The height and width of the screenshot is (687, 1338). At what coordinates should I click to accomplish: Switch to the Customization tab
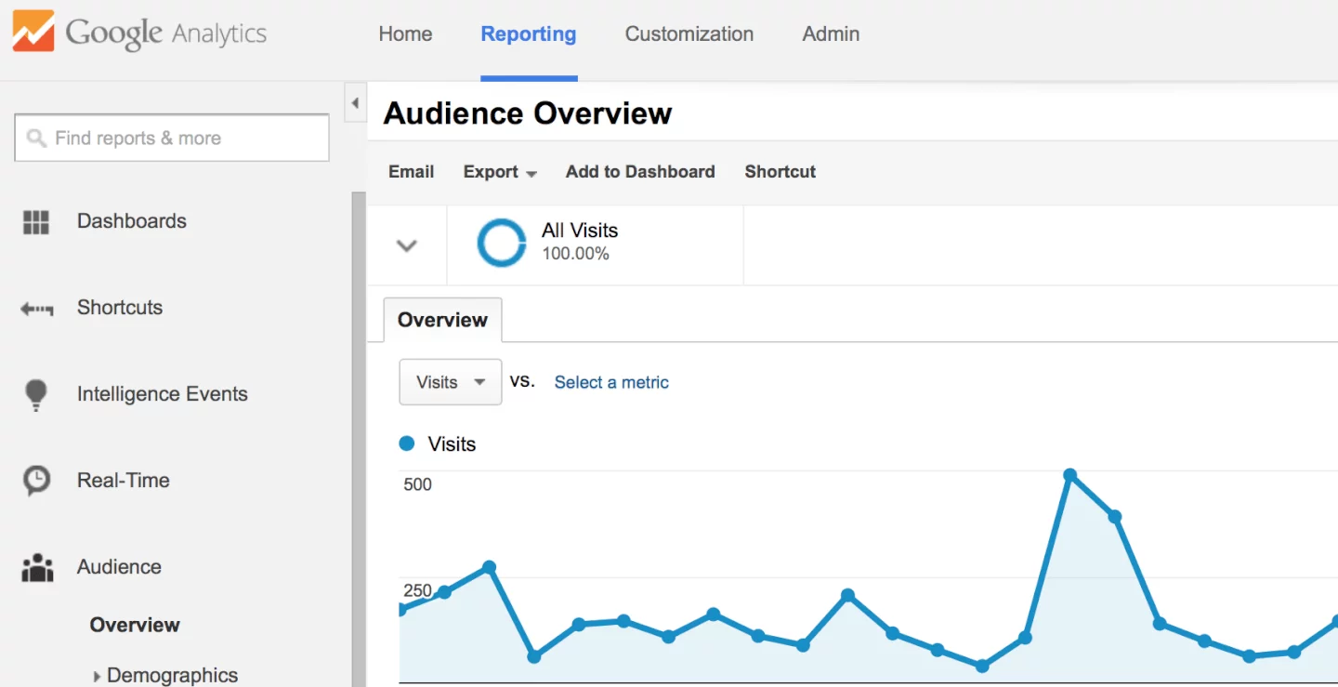(689, 33)
